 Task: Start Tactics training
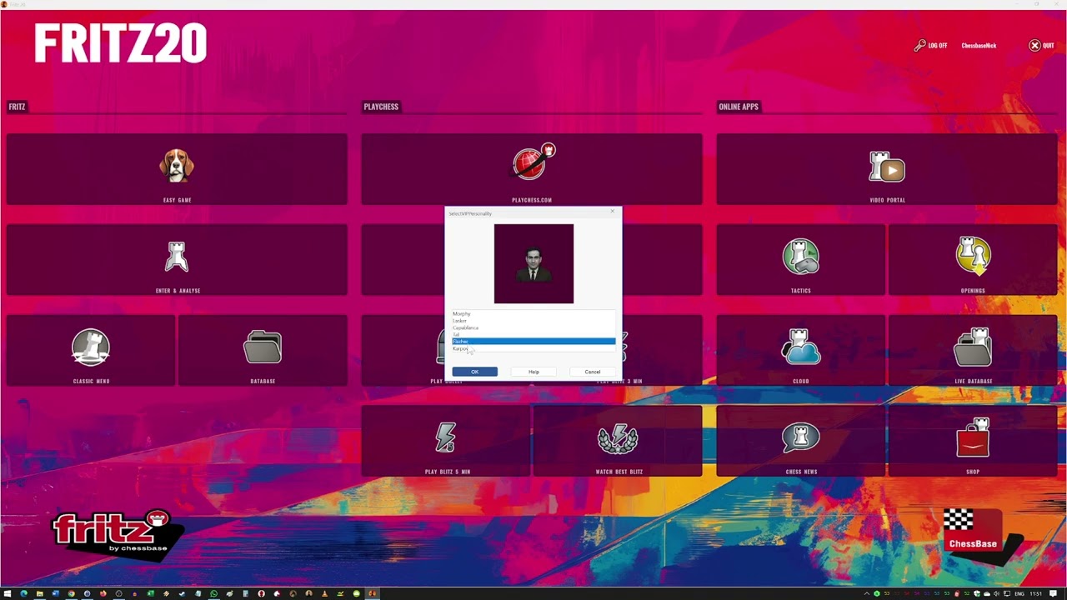[800, 259]
